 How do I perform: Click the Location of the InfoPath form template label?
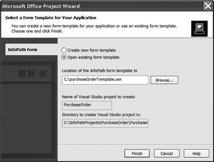tap(100, 71)
